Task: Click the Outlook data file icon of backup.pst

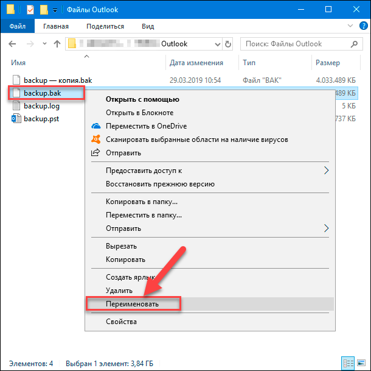Action: click(16, 118)
